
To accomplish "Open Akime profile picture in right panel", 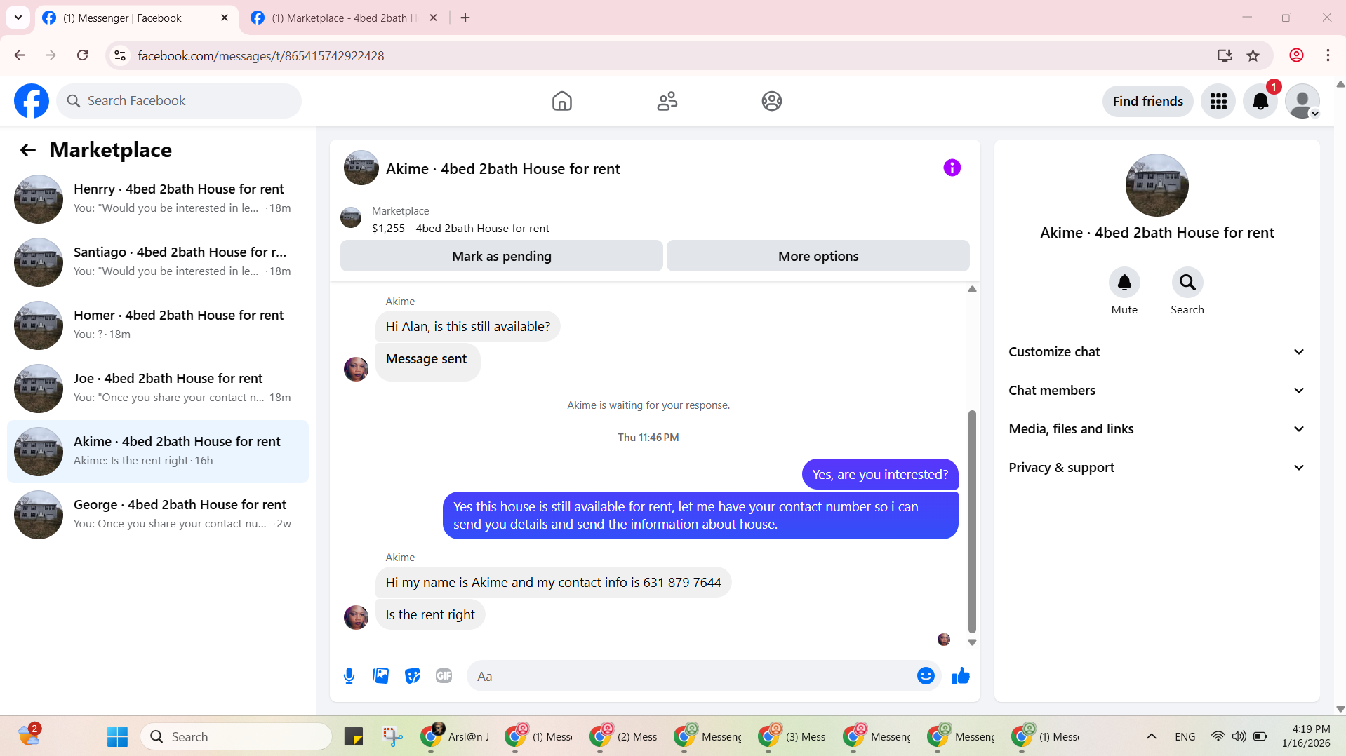I will 1157,185.
